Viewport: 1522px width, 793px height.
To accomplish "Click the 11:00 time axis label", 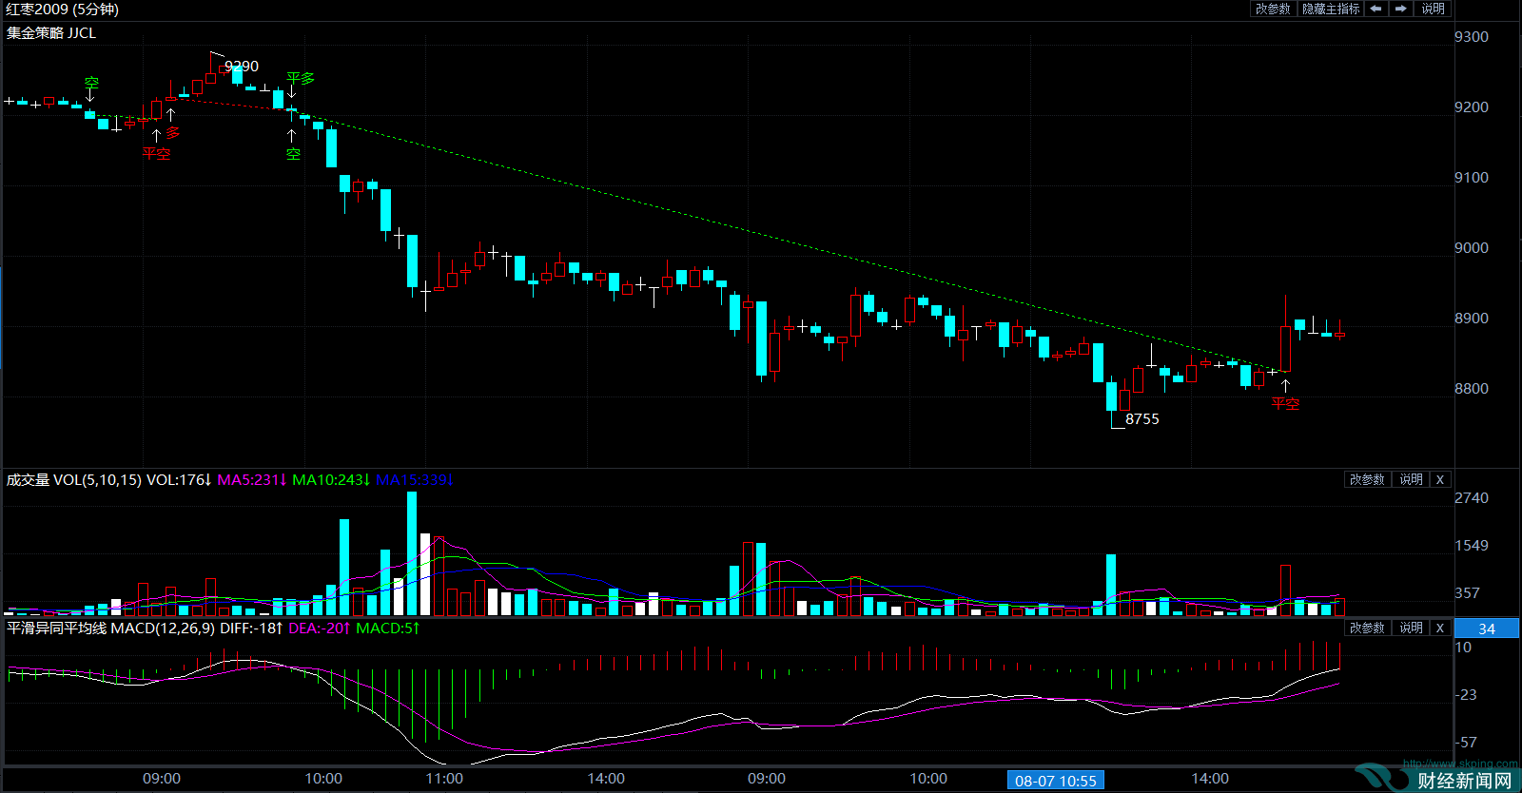I will (x=444, y=778).
